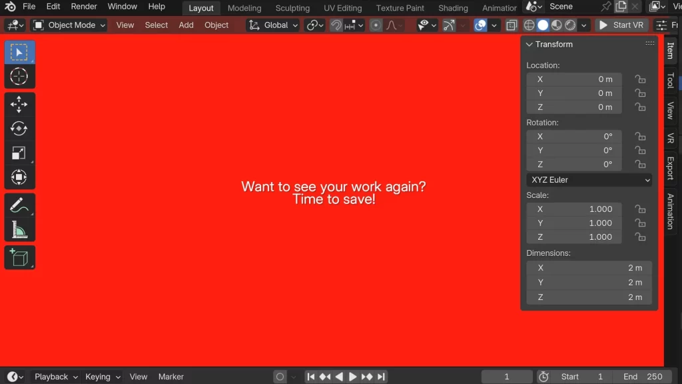Select the Scale tool
The height and width of the screenshot is (384, 682).
[19, 153]
